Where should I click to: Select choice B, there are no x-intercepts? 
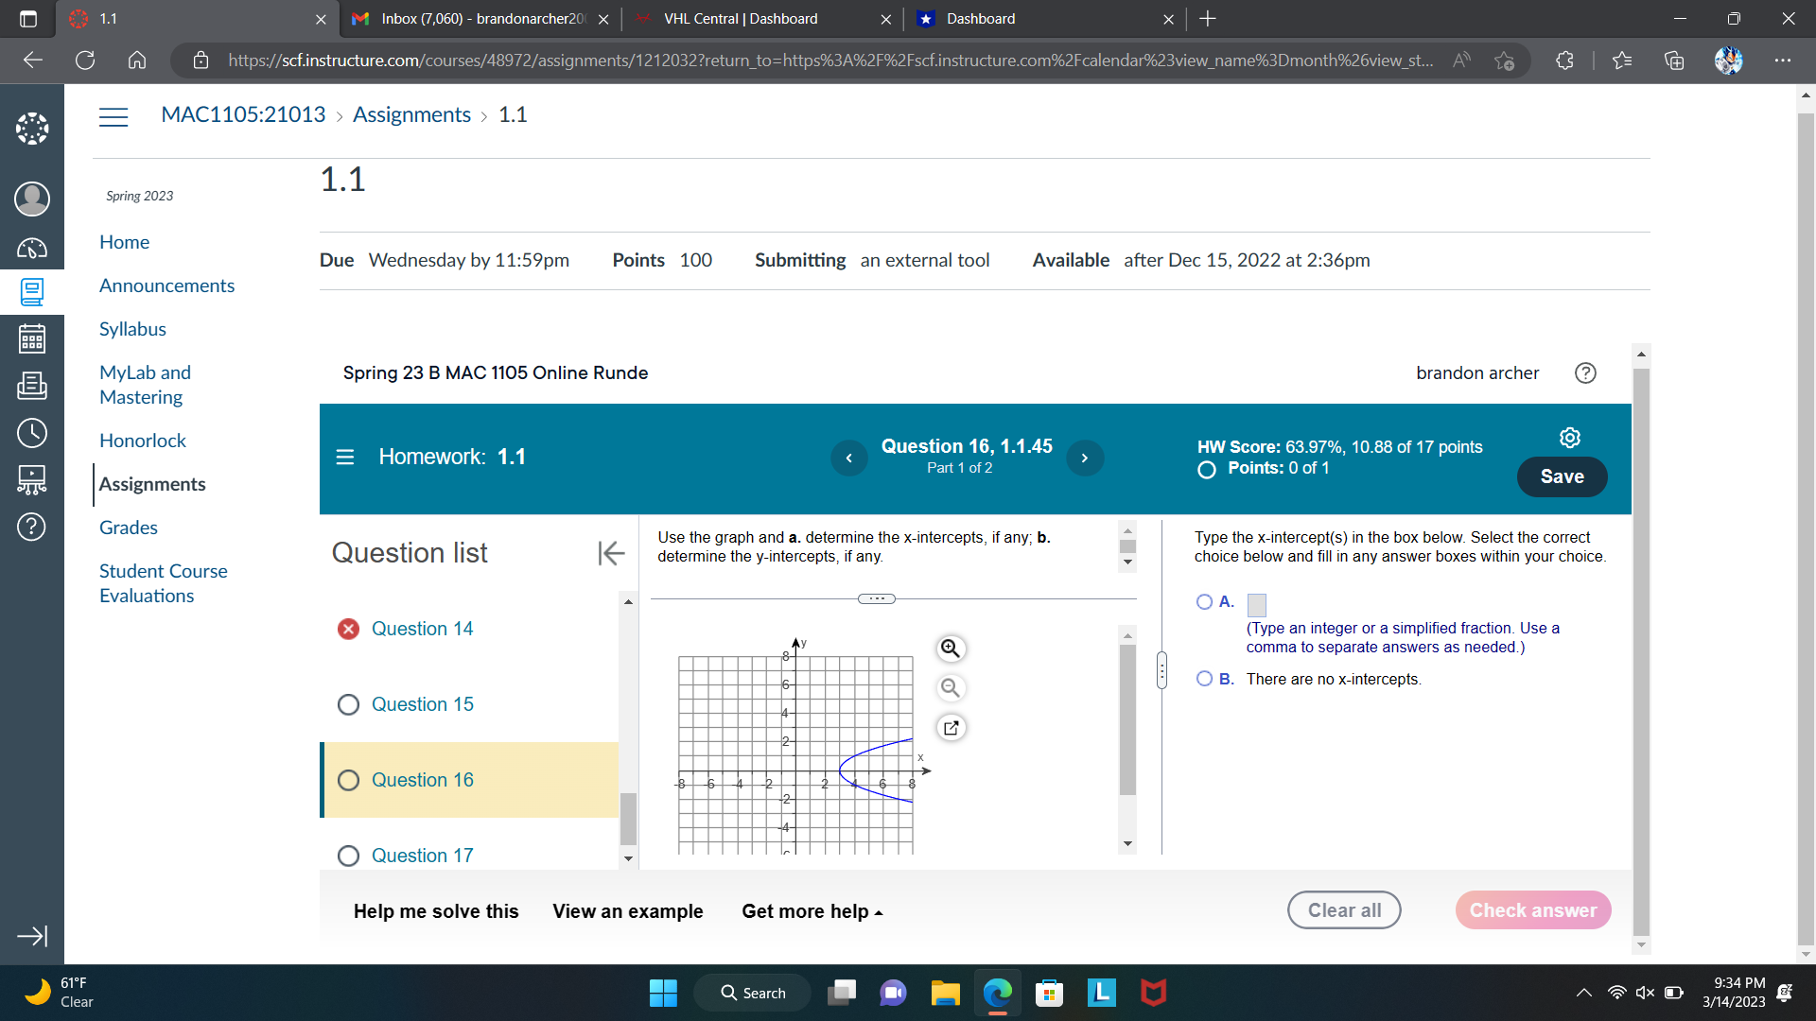pyautogui.click(x=1205, y=679)
